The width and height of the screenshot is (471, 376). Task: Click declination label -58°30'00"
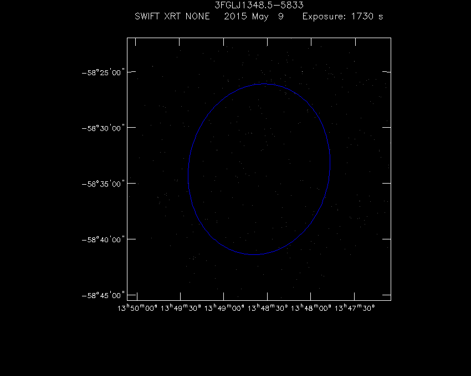(103, 128)
